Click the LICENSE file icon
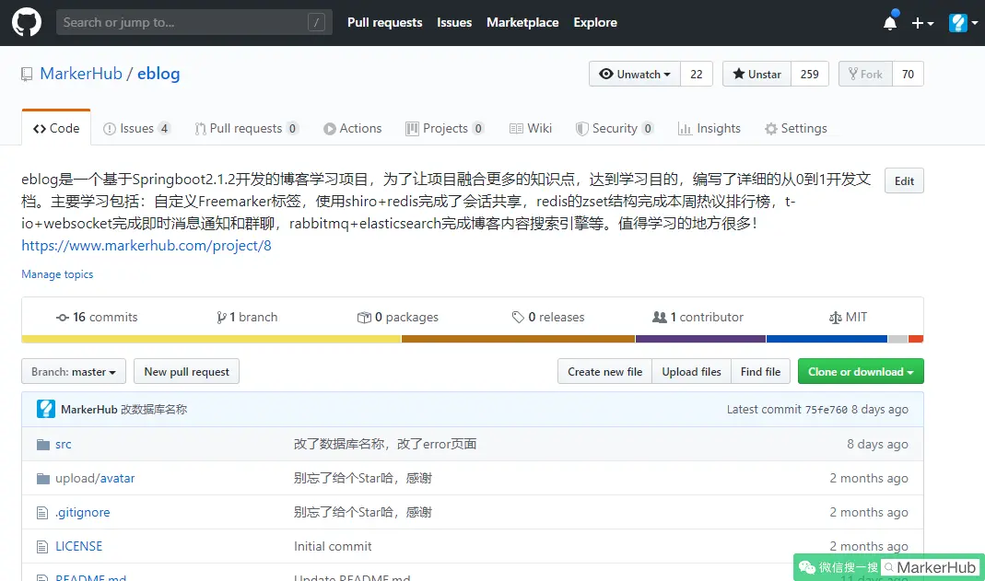 [42, 547]
